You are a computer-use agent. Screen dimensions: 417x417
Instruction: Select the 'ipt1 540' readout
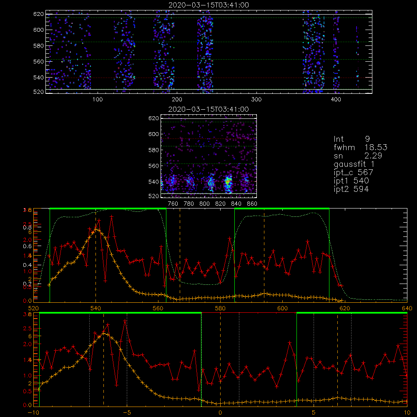click(x=351, y=181)
